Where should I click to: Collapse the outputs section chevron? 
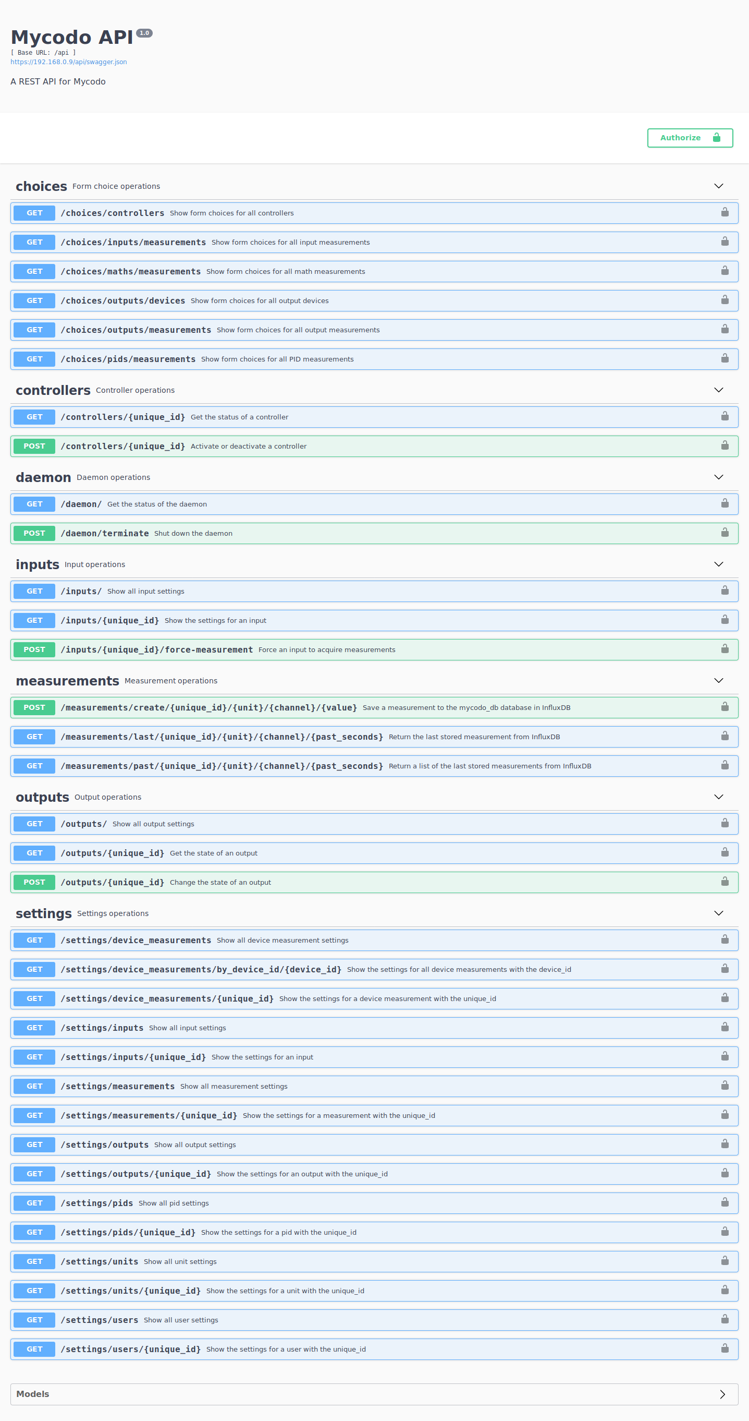point(718,797)
